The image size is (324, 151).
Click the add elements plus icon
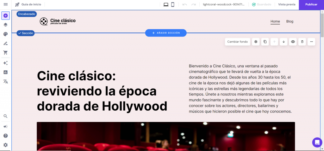5,15
